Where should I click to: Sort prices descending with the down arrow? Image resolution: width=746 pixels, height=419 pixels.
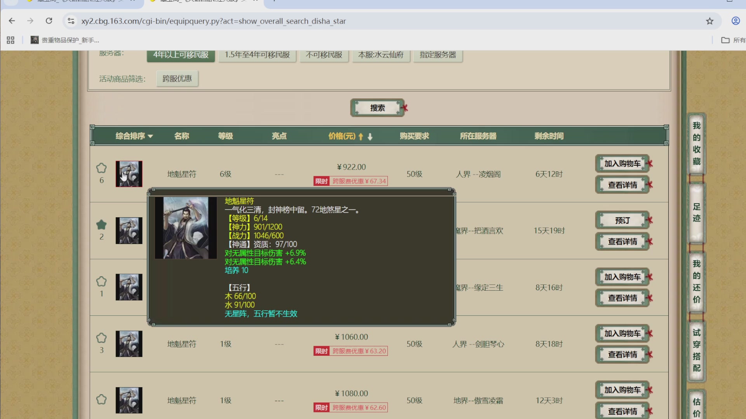[370, 137]
